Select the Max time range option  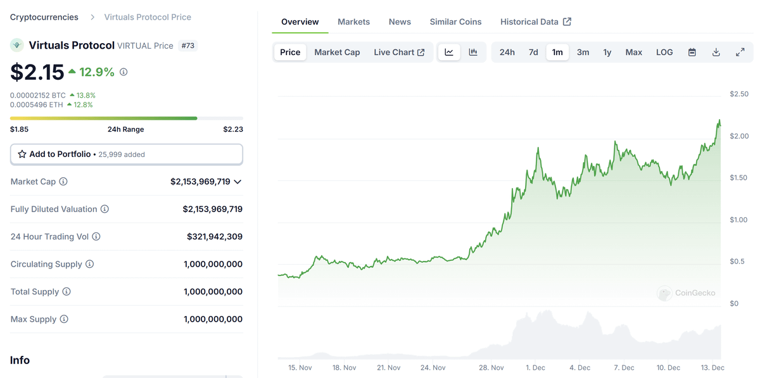(x=633, y=52)
